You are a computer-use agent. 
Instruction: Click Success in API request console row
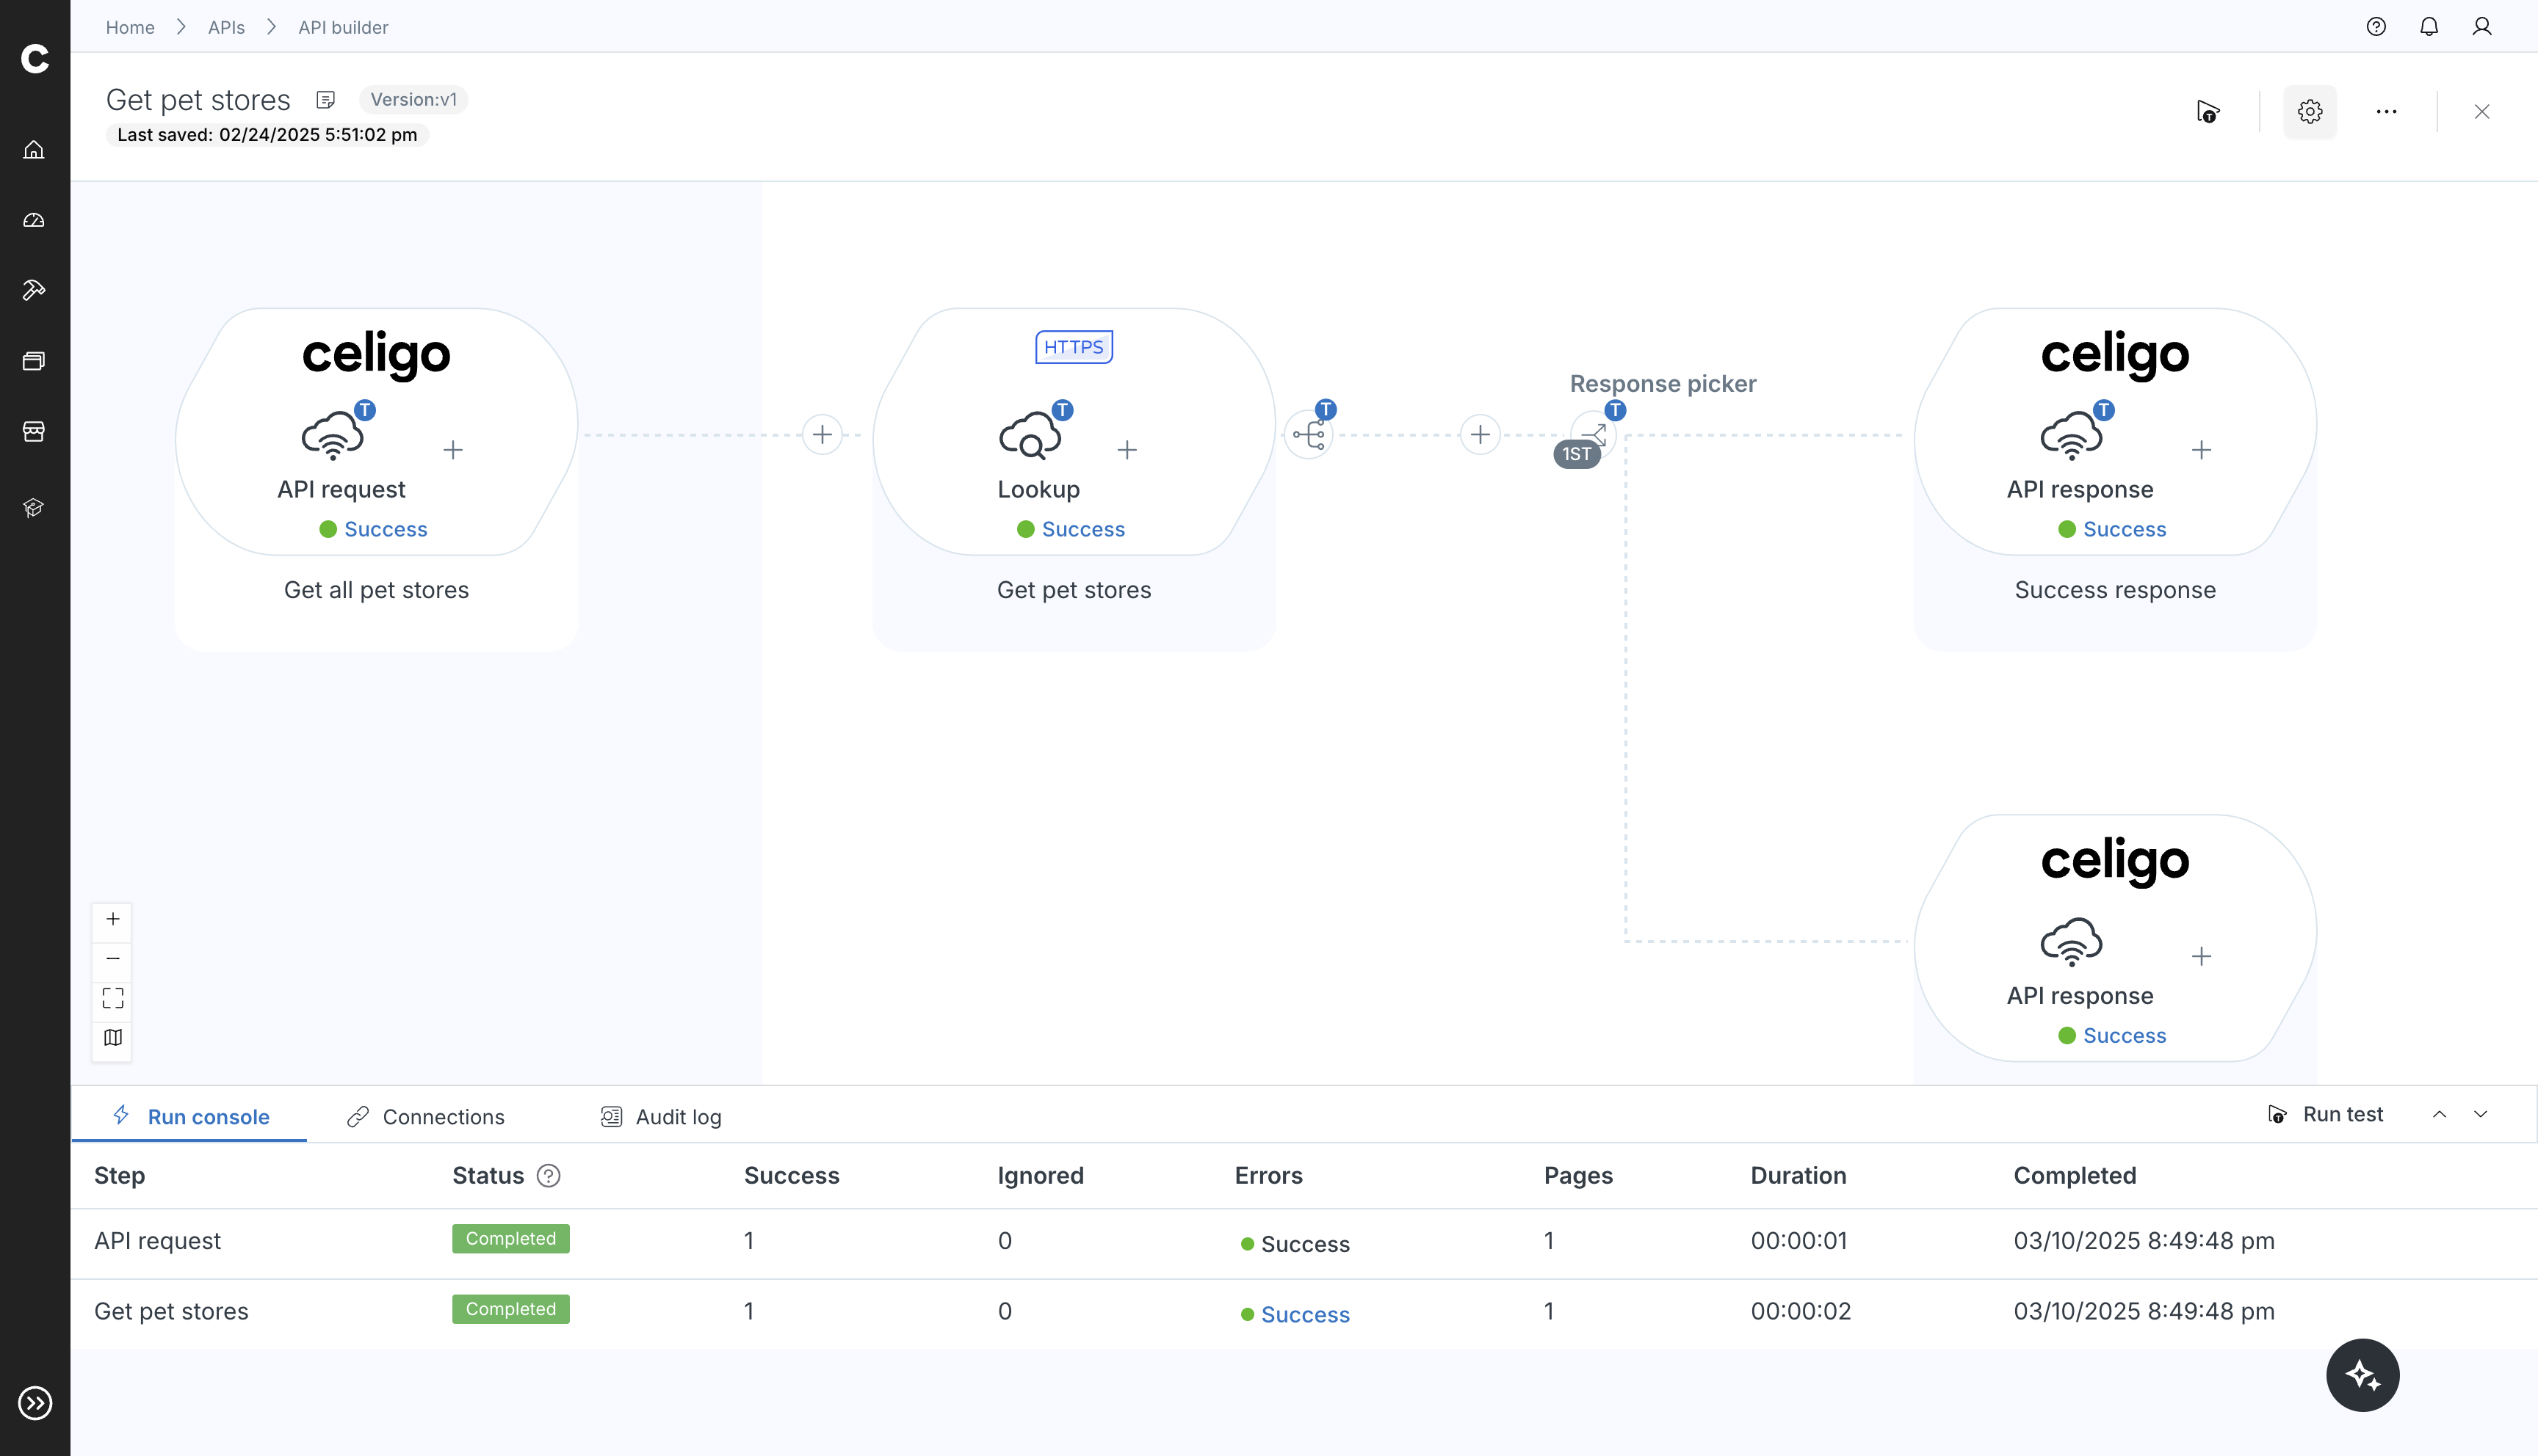pyautogui.click(x=1306, y=1244)
